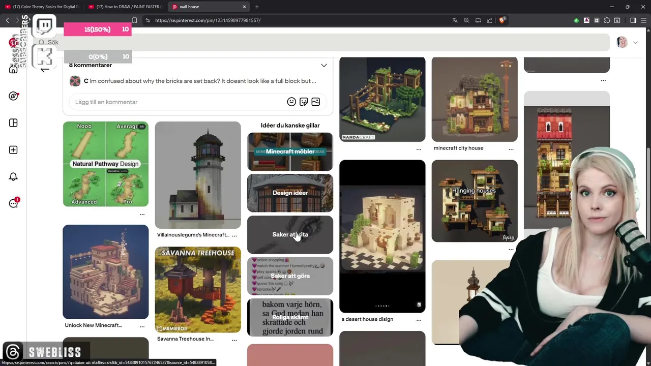The height and width of the screenshot is (366, 651).
Task: Click the translate page icon
Action: pos(455,20)
